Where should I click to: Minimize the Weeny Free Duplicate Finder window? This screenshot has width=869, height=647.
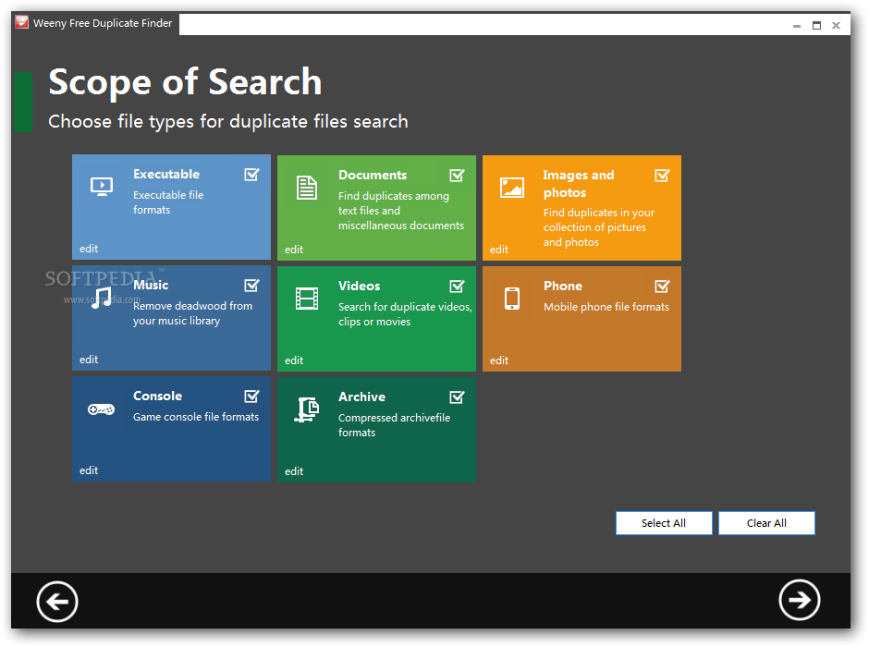(796, 26)
